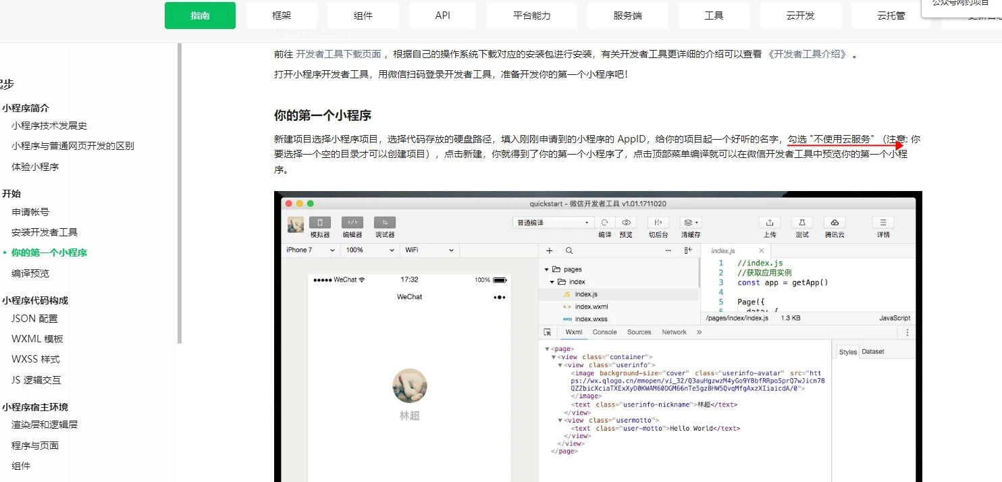Click the 清缓存 clear cache icon
The width and height of the screenshot is (1002, 482).
pos(690,222)
